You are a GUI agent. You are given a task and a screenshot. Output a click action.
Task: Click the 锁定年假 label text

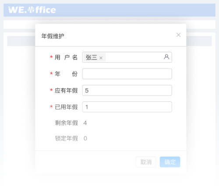(66, 138)
